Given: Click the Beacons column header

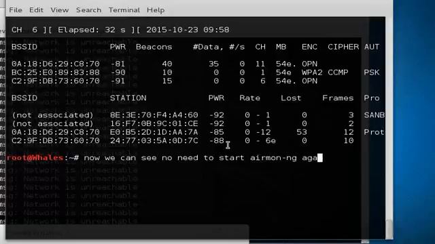Looking at the screenshot, I should [x=154, y=47].
